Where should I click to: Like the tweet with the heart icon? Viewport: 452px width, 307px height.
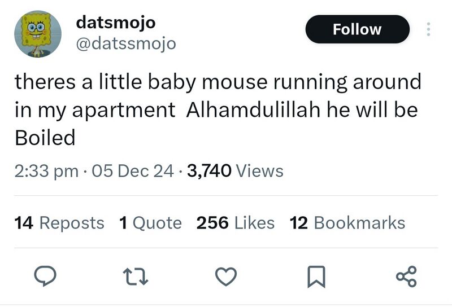[226, 276]
